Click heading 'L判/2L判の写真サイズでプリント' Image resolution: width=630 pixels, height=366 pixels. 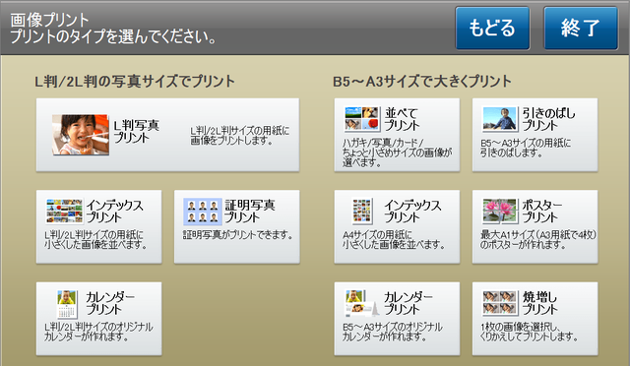135,81
